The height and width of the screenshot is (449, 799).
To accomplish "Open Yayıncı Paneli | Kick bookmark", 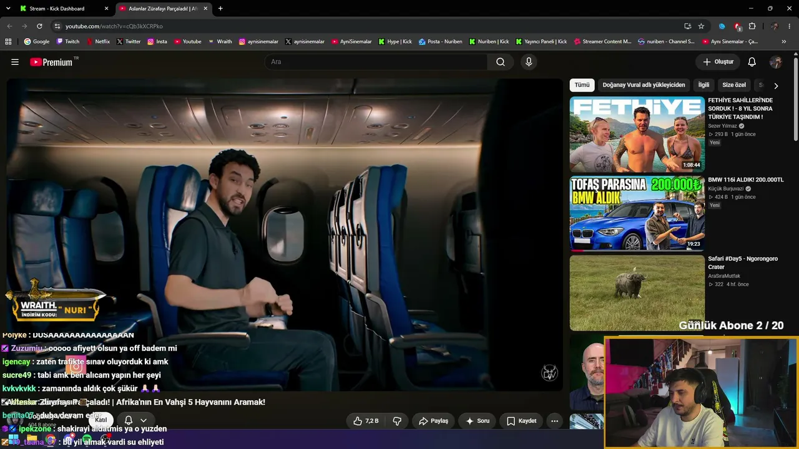I will (x=541, y=42).
